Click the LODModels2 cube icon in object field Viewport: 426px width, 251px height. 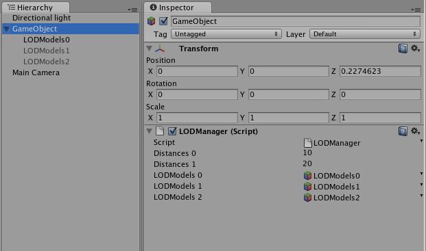coord(307,198)
